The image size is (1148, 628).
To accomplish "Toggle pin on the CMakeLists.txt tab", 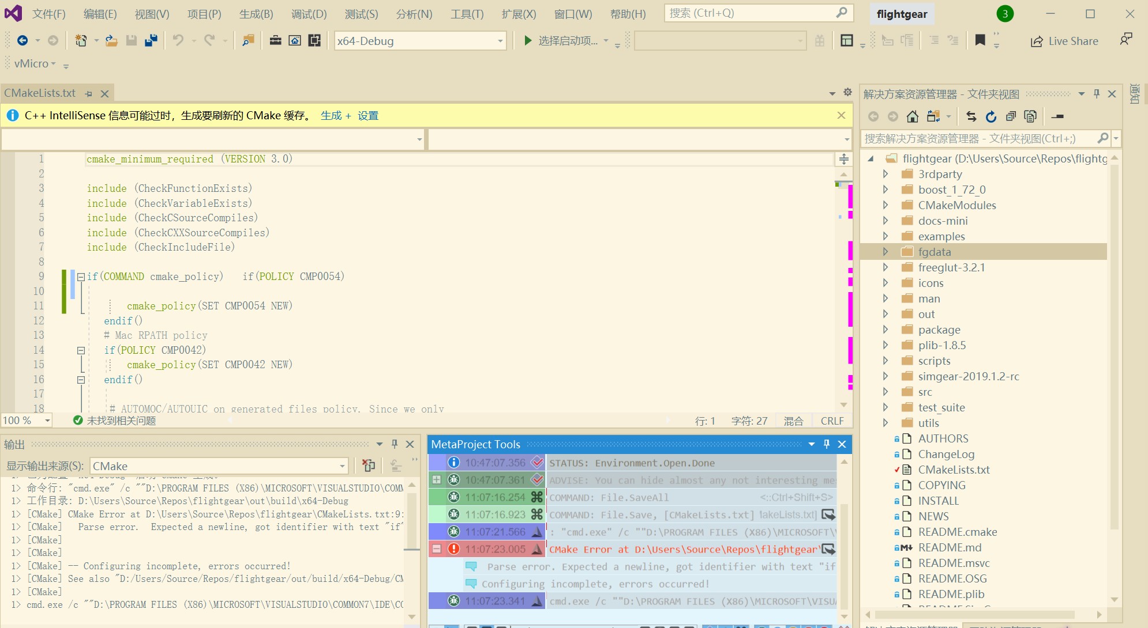I will pos(88,93).
